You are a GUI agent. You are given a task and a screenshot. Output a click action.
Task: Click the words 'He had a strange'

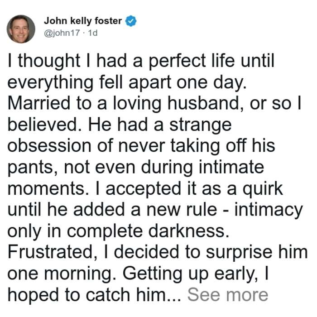160,124
